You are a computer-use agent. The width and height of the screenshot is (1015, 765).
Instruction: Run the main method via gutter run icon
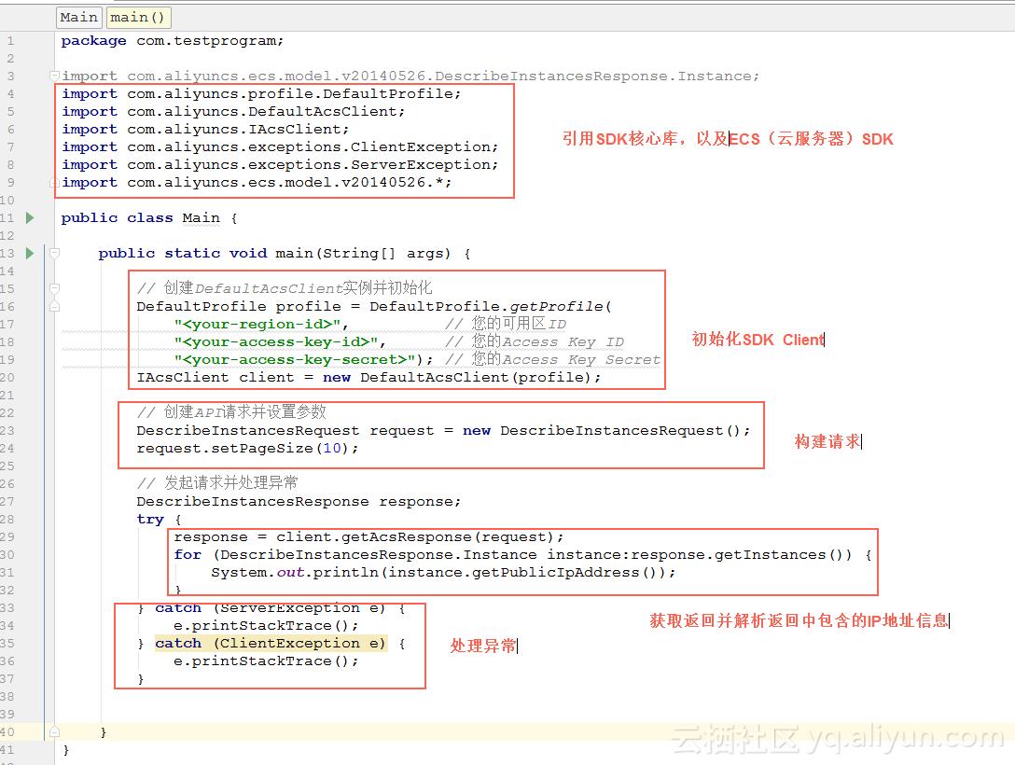(x=31, y=253)
